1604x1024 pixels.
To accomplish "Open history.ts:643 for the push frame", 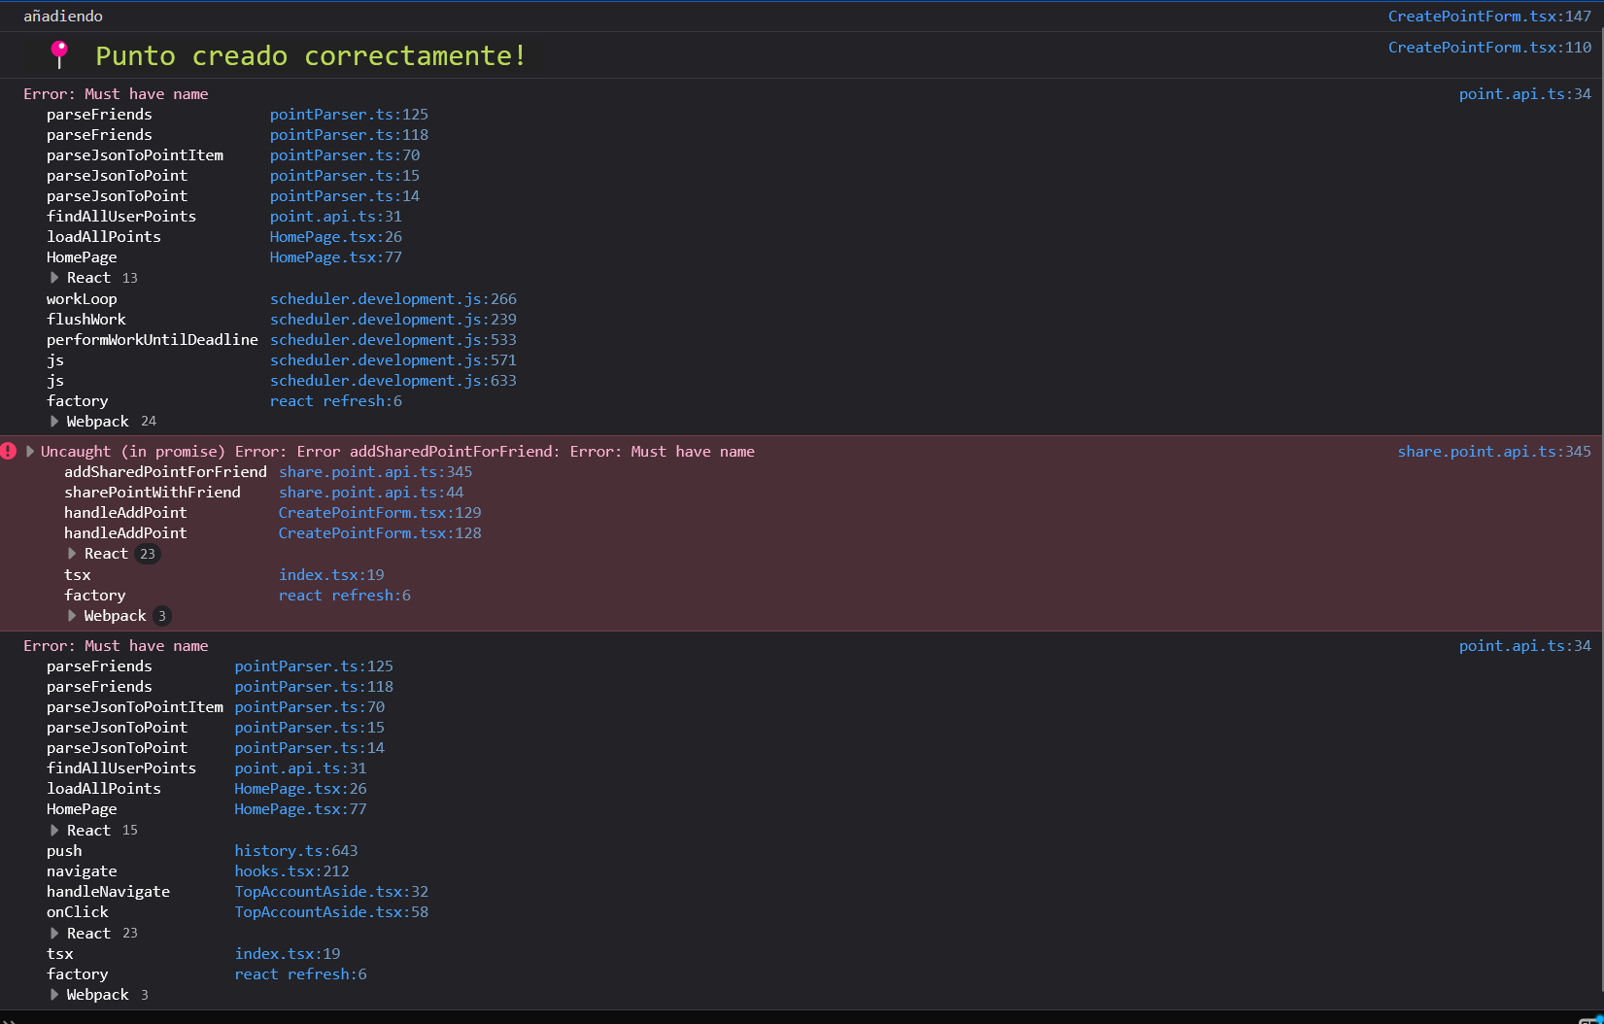I will 296,850.
